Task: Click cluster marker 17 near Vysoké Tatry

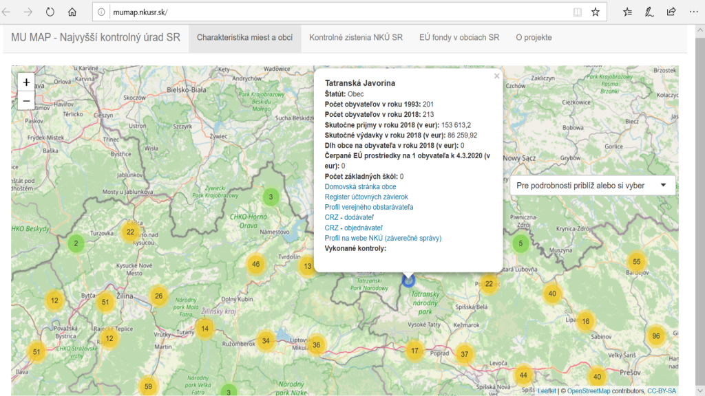Action: click(x=414, y=351)
